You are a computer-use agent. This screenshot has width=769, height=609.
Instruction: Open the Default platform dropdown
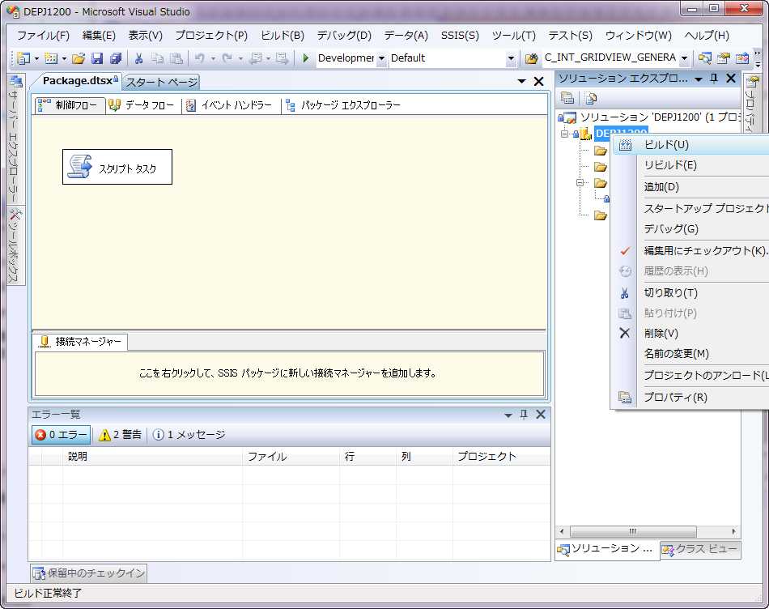point(511,58)
